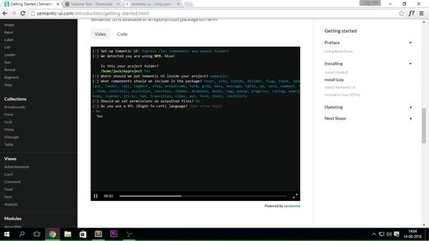Switch to Sublime Text Download tab
The image size is (429, 241).
point(92,4)
